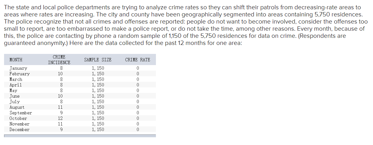Click the August crime incidence value
The image size is (373, 145).
(x=61, y=107)
